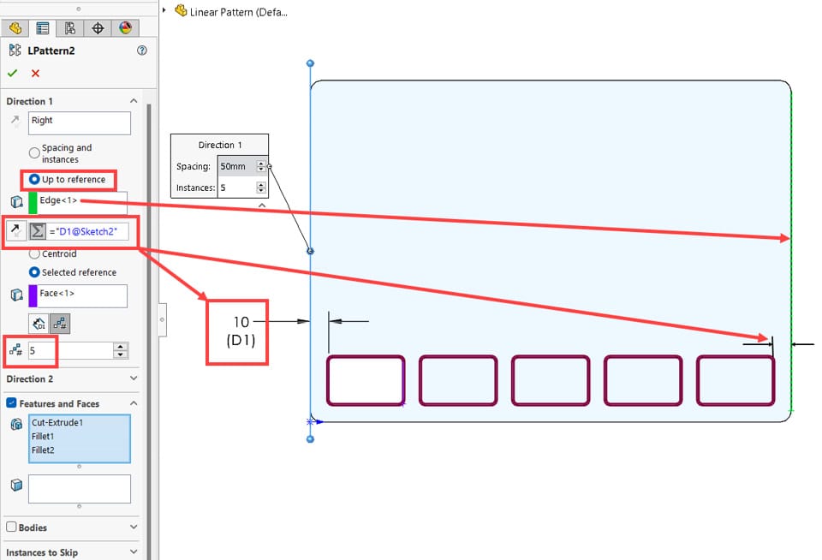This screenshot has width=822, height=560.
Task: Select Spacing and instances option
Action: coord(34,153)
